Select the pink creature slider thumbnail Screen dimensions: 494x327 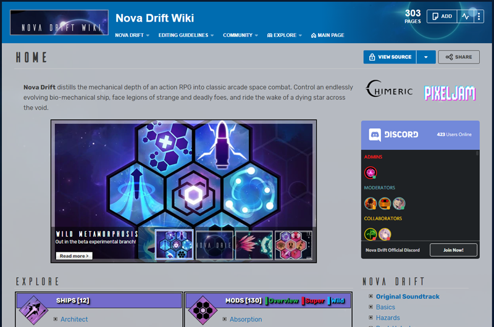(x=254, y=245)
